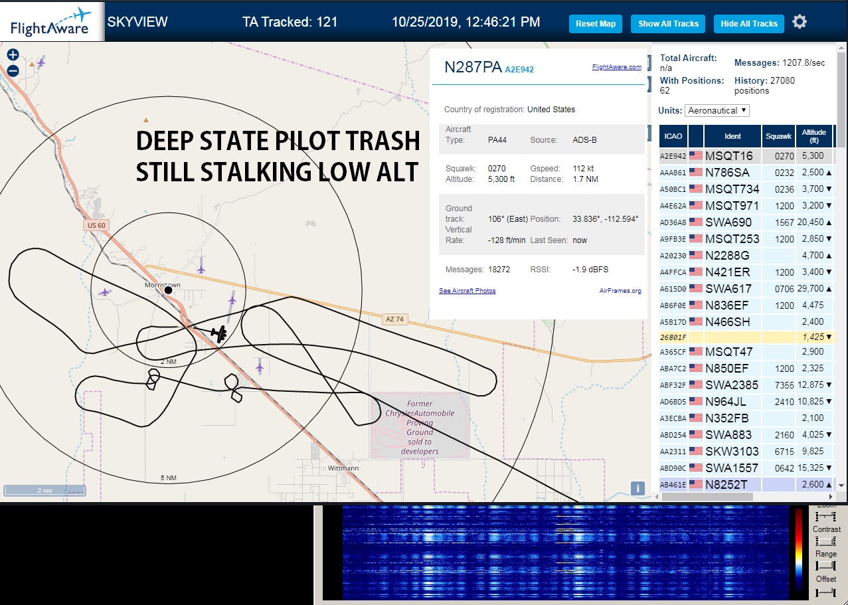Adjust the waterfall Range slider
848x605 pixels.
click(825, 566)
